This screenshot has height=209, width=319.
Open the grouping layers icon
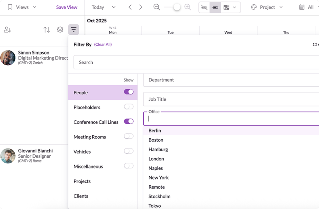(x=60, y=29)
